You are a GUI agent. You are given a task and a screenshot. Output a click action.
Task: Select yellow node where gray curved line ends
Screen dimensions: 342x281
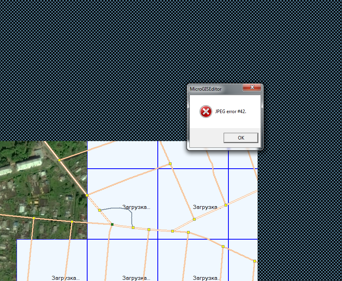tap(133, 227)
